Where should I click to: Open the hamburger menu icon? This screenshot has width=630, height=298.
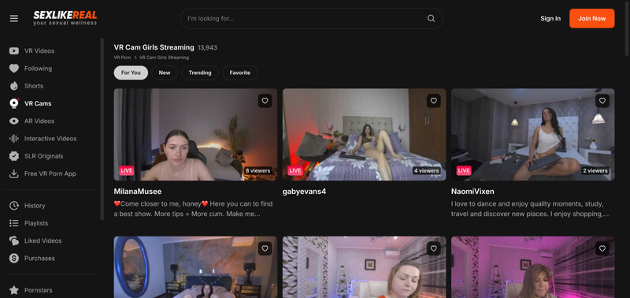14,18
